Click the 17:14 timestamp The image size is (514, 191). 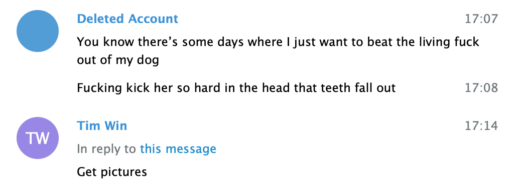481,125
